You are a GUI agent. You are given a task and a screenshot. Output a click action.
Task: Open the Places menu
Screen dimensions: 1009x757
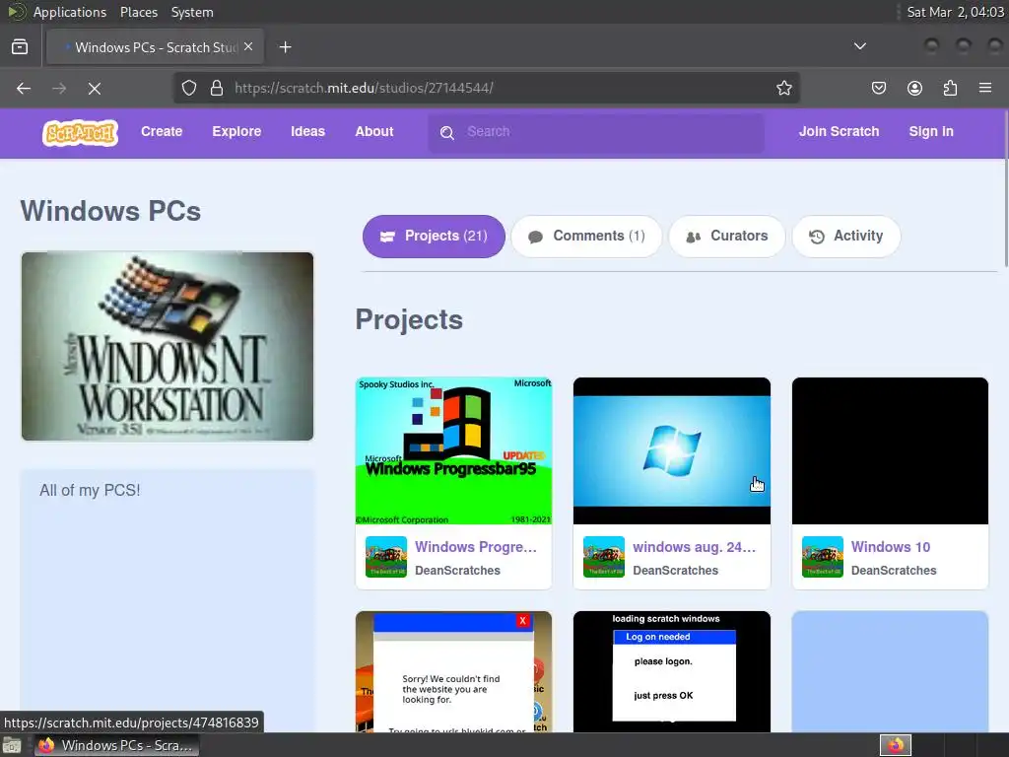pyautogui.click(x=138, y=12)
